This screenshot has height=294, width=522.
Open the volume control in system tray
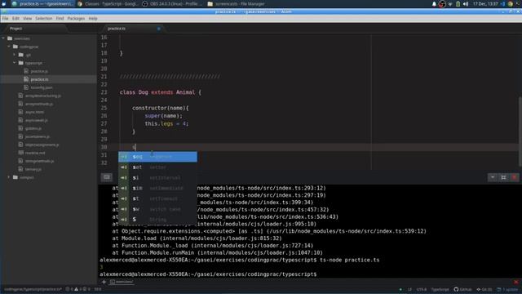pyautogui.click(x=466, y=4)
